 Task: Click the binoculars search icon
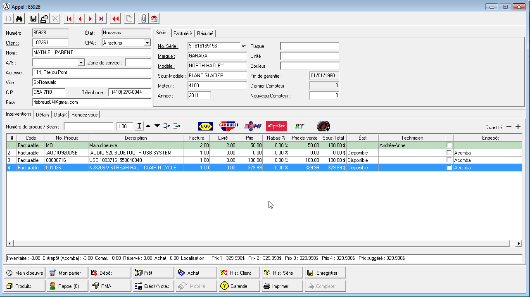point(19,19)
